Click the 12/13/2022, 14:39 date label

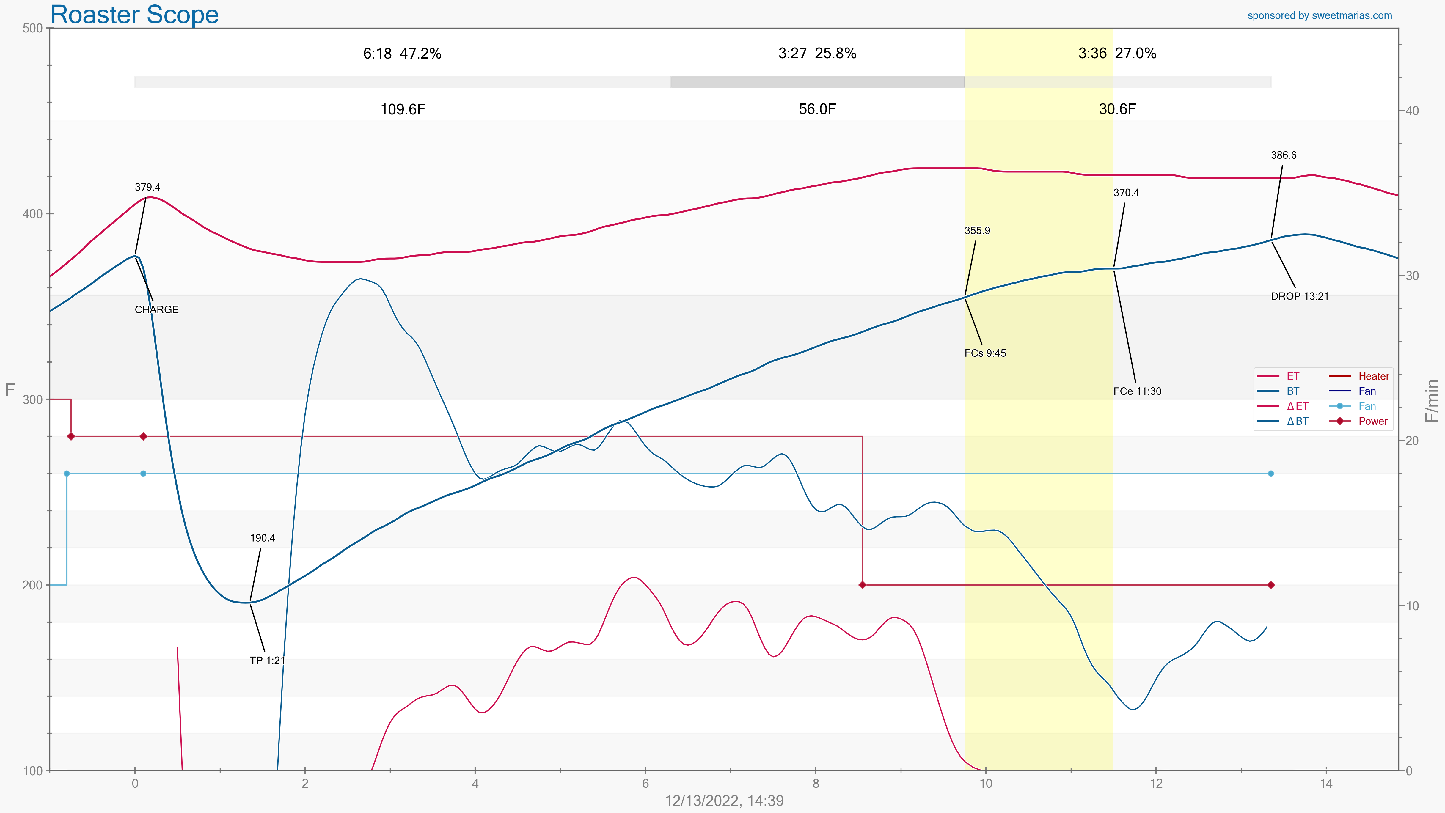[724, 801]
